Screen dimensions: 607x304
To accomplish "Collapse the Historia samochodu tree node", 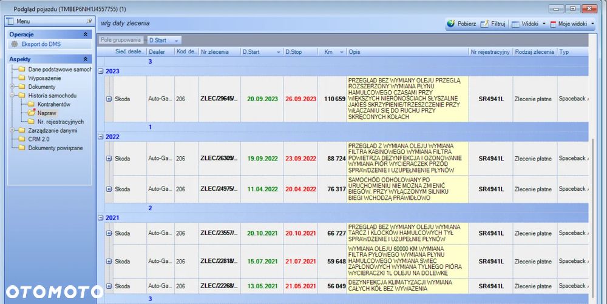I will click(12, 96).
